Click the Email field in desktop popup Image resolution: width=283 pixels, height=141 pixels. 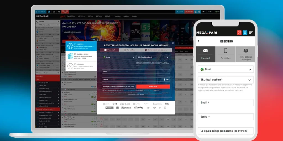tap(136, 72)
